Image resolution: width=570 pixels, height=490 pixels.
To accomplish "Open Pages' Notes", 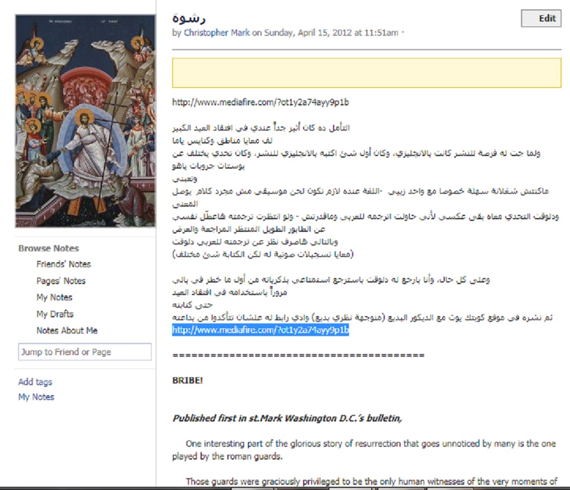I will [x=61, y=281].
